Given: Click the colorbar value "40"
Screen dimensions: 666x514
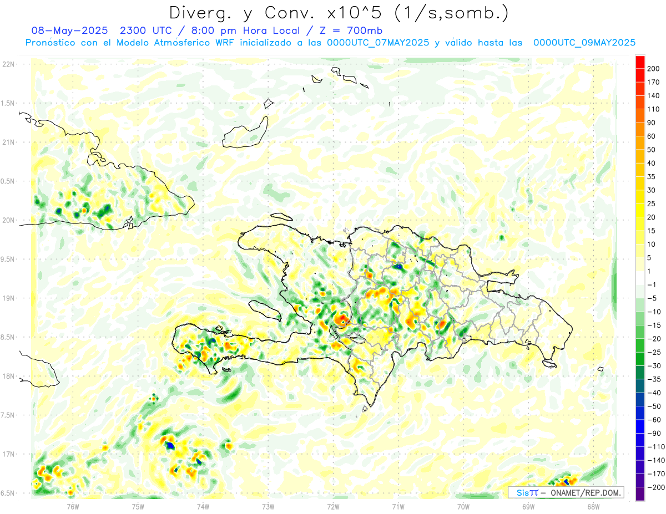Looking at the screenshot, I should [x=652, y=163].
